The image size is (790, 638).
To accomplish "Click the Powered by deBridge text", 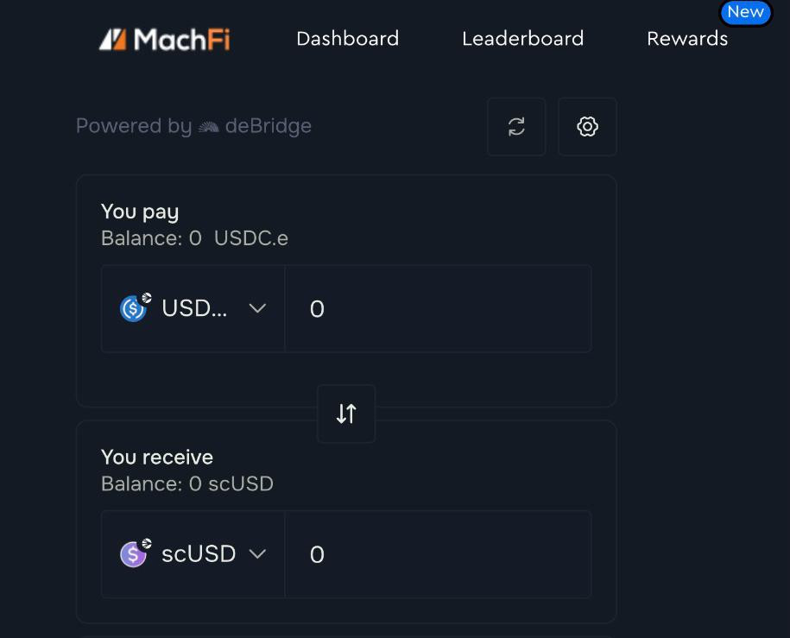I will click(x=193, y=126).
